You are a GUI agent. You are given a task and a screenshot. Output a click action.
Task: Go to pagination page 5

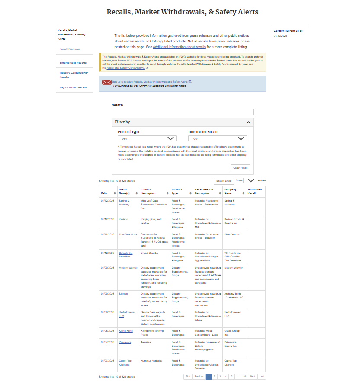point(231,377)
